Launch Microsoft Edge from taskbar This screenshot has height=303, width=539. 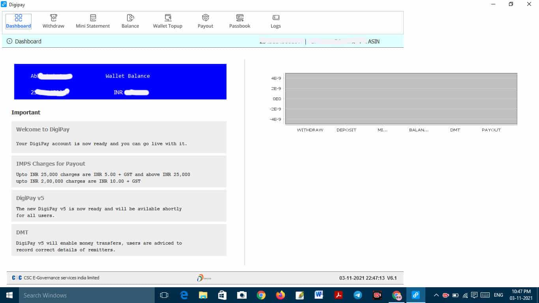[184, 295]
